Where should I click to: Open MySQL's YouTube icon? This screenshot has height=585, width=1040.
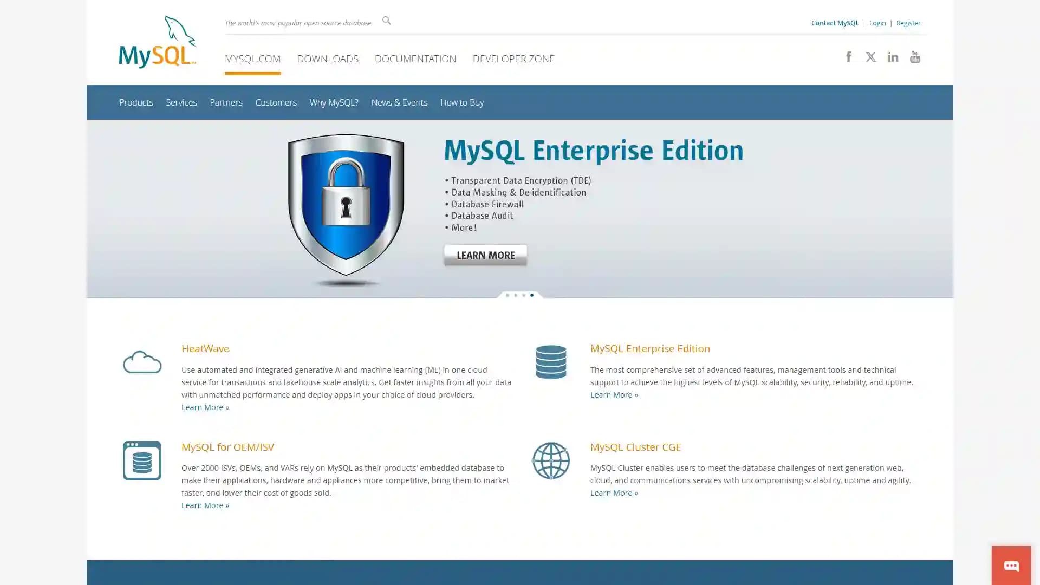tap(915, 57)
